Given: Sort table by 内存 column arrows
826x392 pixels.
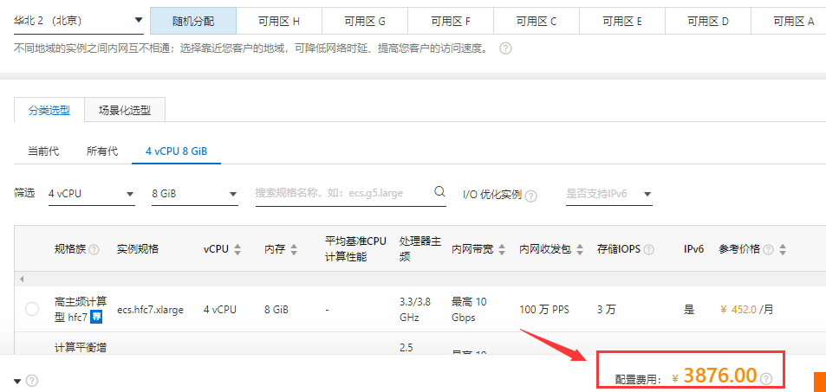Looking at the screenshot, I should (x=294, y=249).
